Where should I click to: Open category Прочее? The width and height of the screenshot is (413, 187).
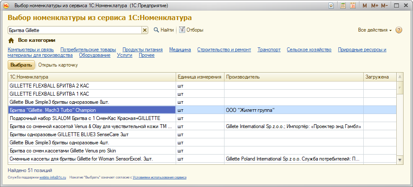(x=147, y=55)
